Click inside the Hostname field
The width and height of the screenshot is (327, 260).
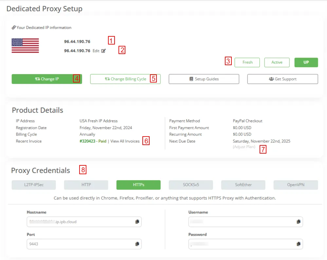point(84,222)
